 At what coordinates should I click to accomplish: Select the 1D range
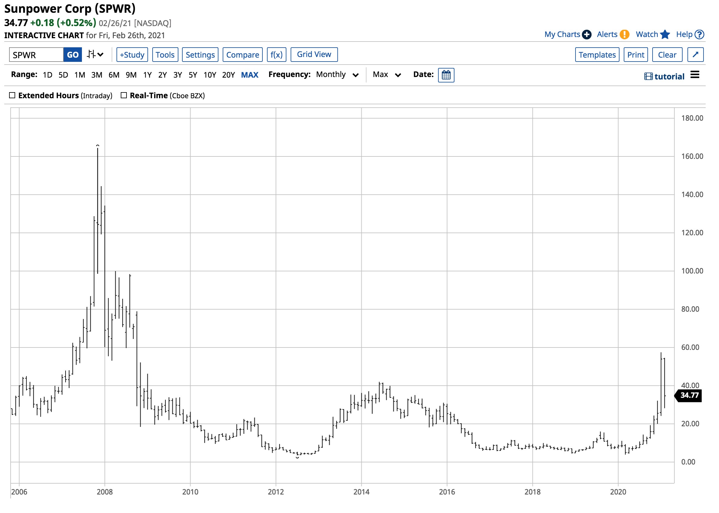coord(47,75)
